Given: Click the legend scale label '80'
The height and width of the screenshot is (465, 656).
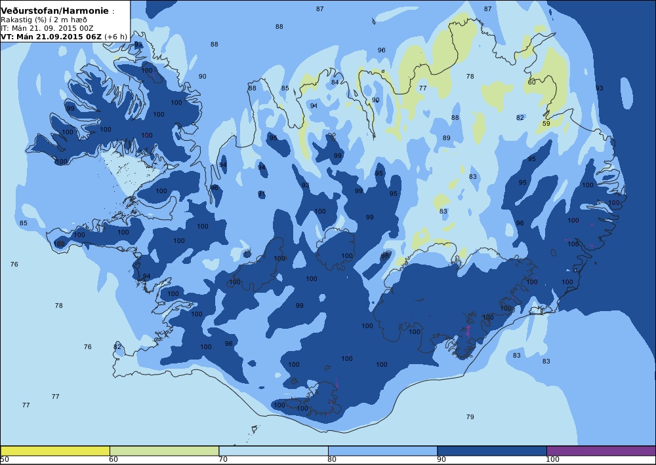Looking at the screenshot, I should pos(332,460).
